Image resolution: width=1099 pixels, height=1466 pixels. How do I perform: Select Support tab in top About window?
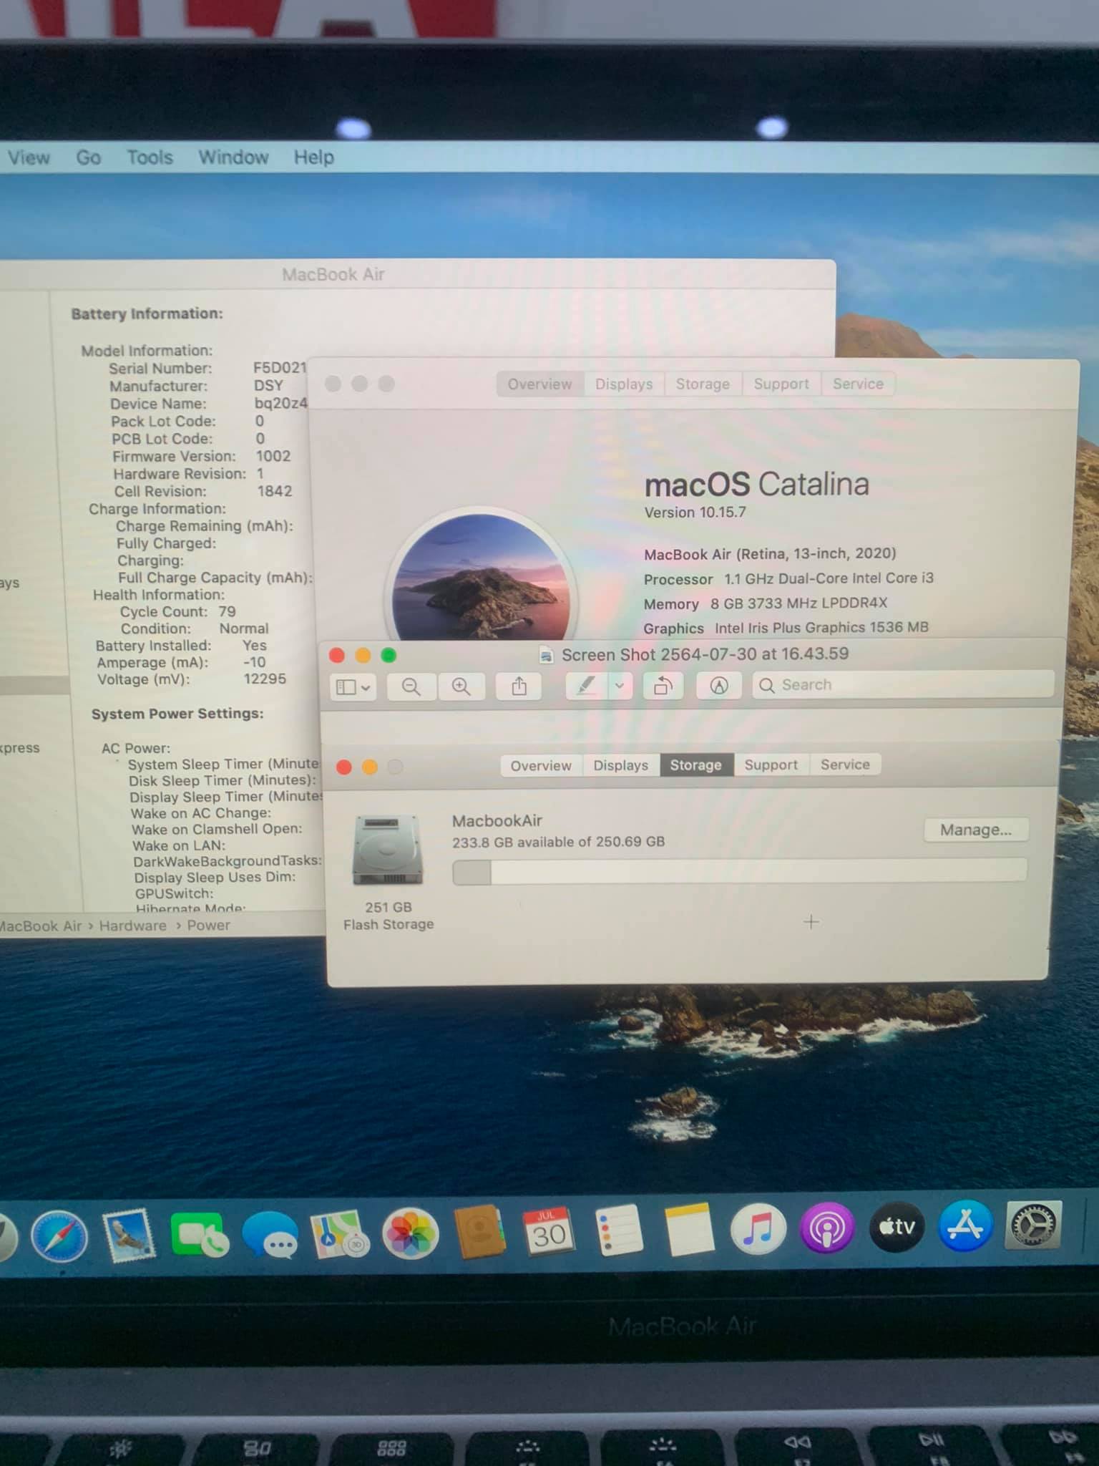(781, 384)
